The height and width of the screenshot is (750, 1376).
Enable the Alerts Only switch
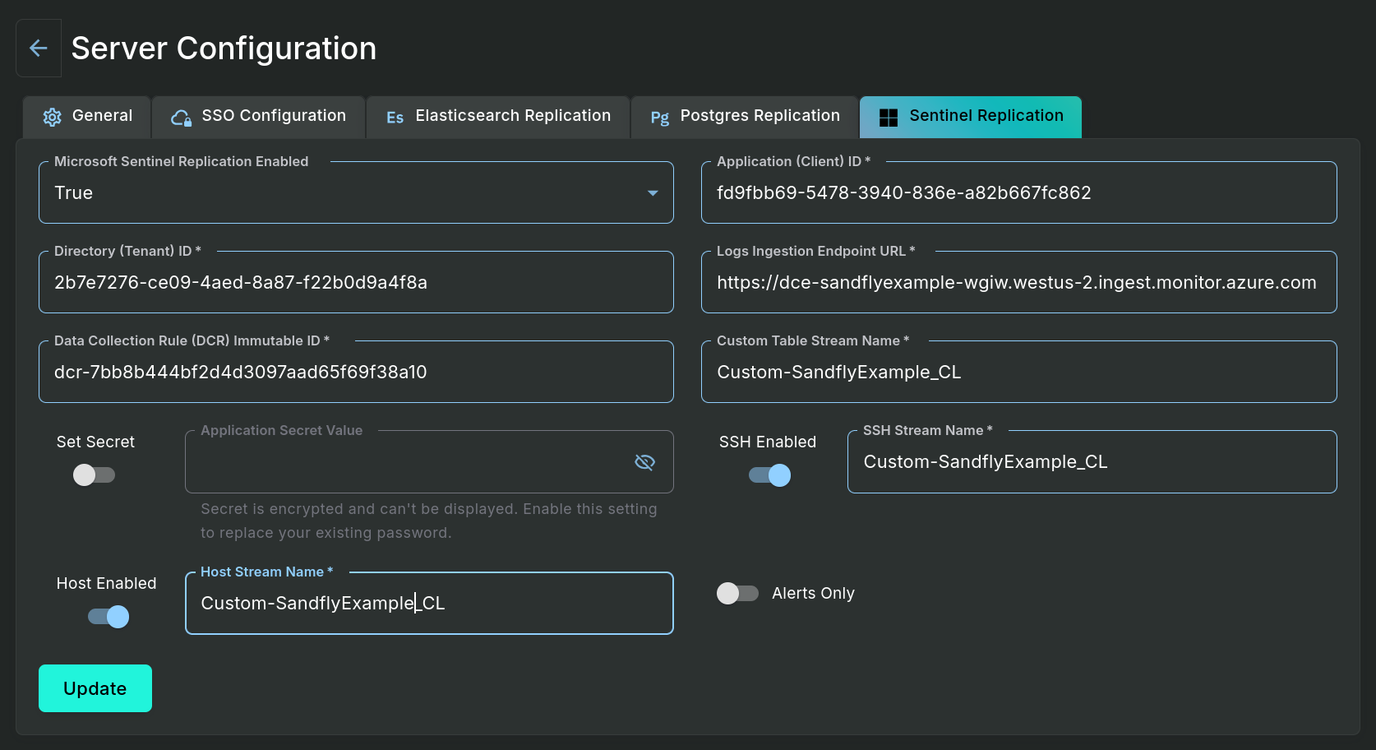click(737, 594)
